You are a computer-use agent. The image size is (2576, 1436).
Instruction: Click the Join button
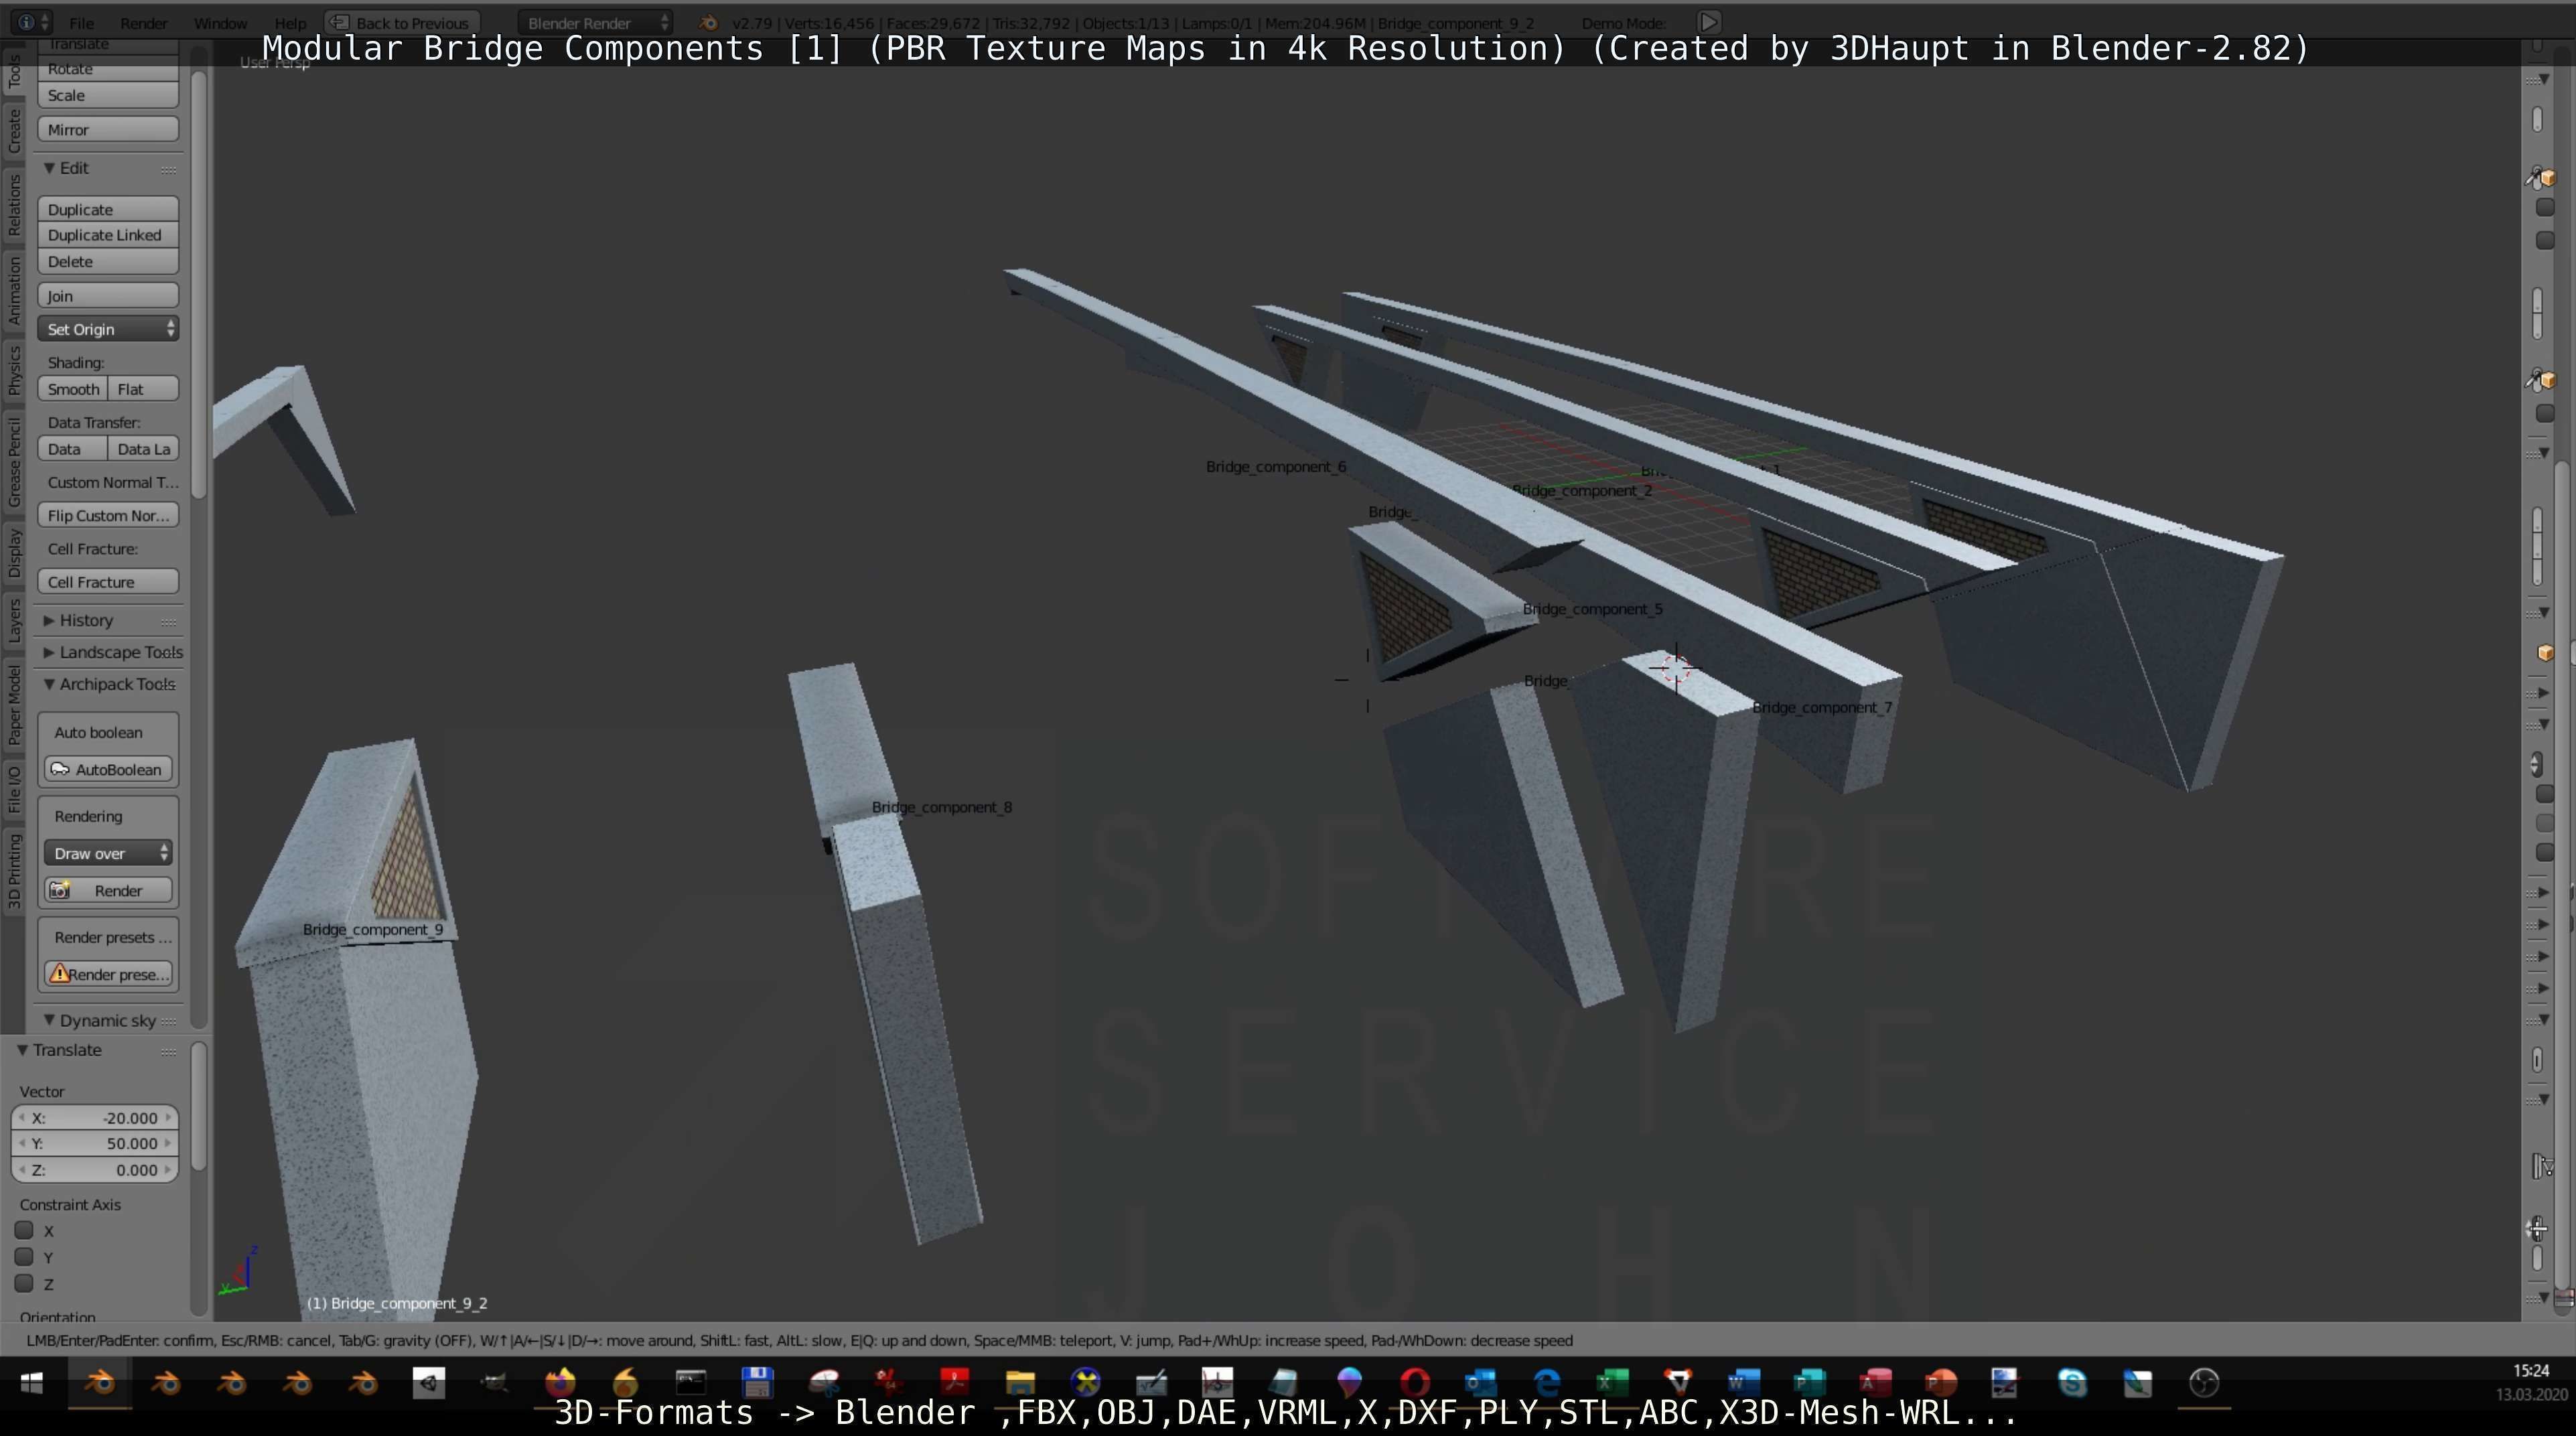(108, 295)
